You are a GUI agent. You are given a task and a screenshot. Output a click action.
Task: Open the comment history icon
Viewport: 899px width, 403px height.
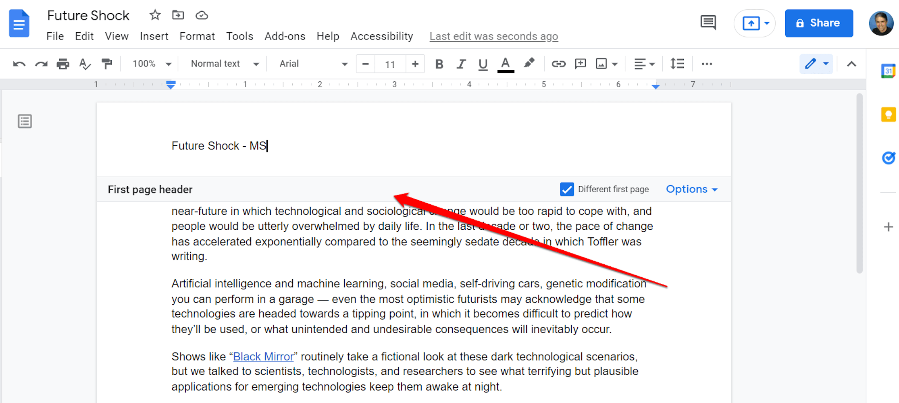708,23
